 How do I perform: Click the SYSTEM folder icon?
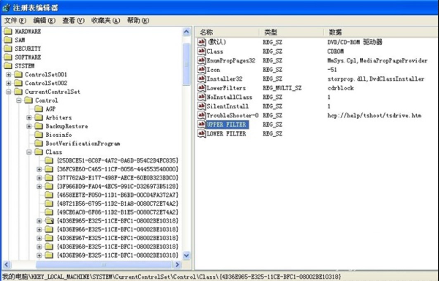[8, 66]
